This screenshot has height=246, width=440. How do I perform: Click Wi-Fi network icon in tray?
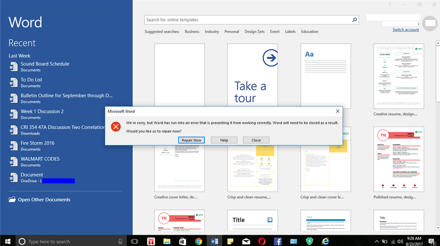[393, 241]
